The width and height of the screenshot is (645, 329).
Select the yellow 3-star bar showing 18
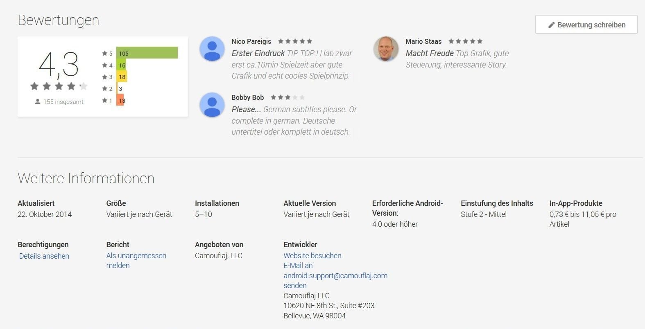tap(122, 77)
